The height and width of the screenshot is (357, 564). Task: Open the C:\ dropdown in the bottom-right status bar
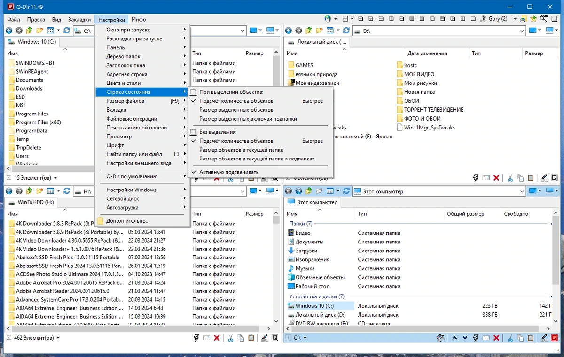(305, 338)
